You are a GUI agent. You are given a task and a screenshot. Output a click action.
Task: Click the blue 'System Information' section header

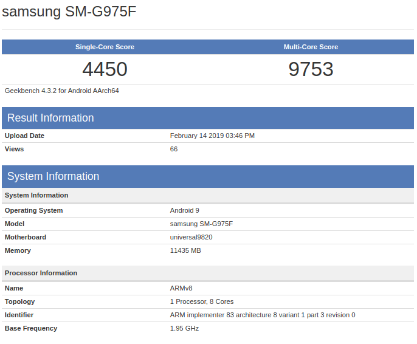[208, 176]
